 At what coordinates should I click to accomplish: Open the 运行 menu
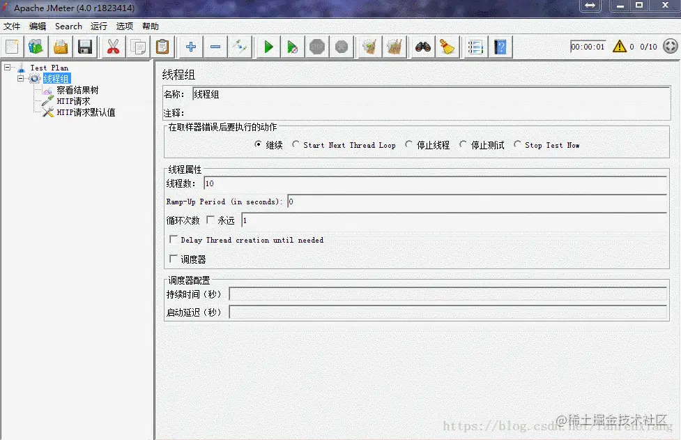tap(98, 26)
